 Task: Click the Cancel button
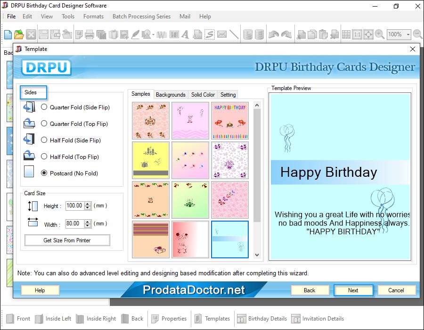(x=396, y=290)
